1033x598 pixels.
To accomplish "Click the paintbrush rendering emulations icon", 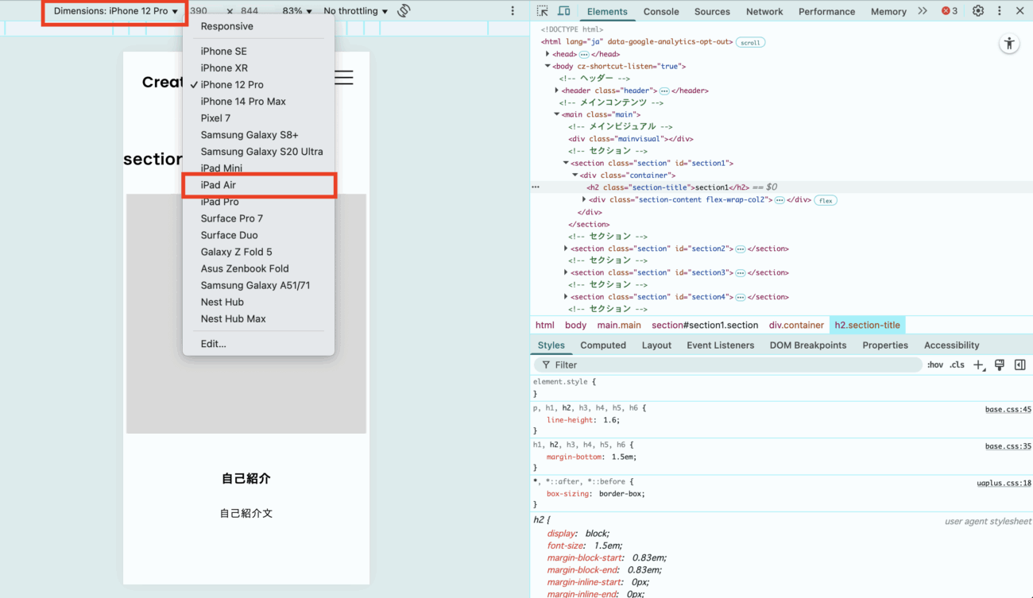I will 999,365.
